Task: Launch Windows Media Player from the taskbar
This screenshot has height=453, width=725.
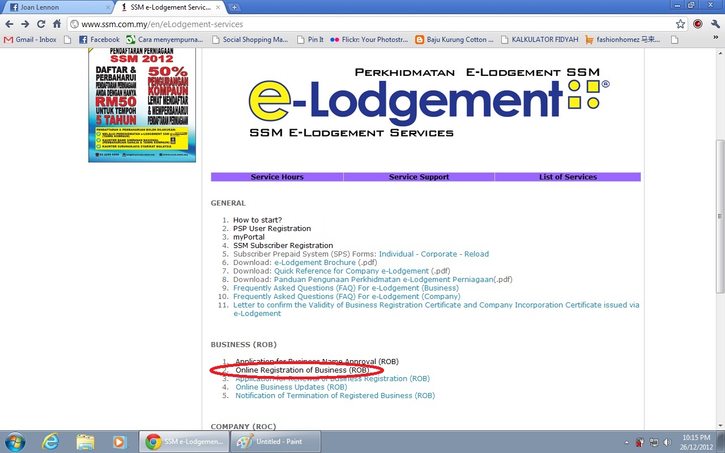Action: [x=120, y=442]
